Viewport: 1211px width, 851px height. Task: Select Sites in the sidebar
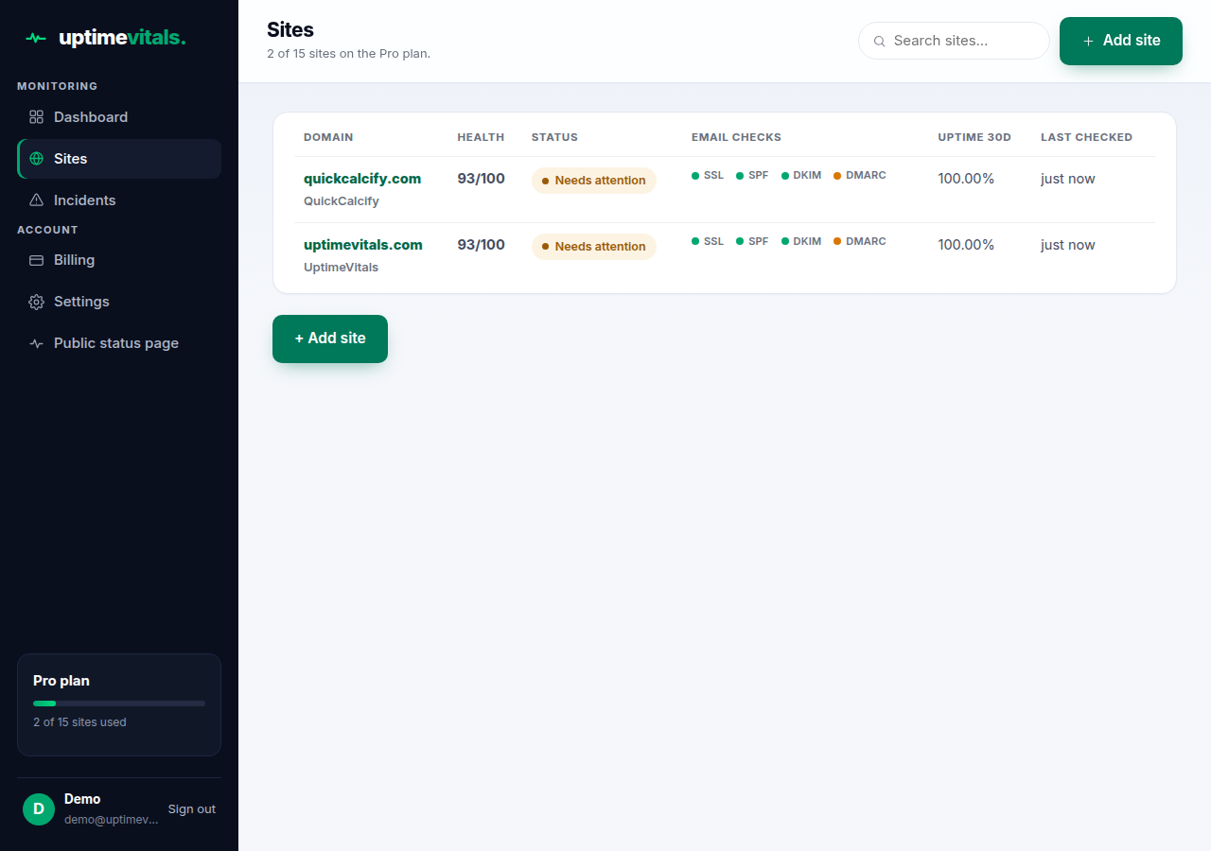coord(119,159)
